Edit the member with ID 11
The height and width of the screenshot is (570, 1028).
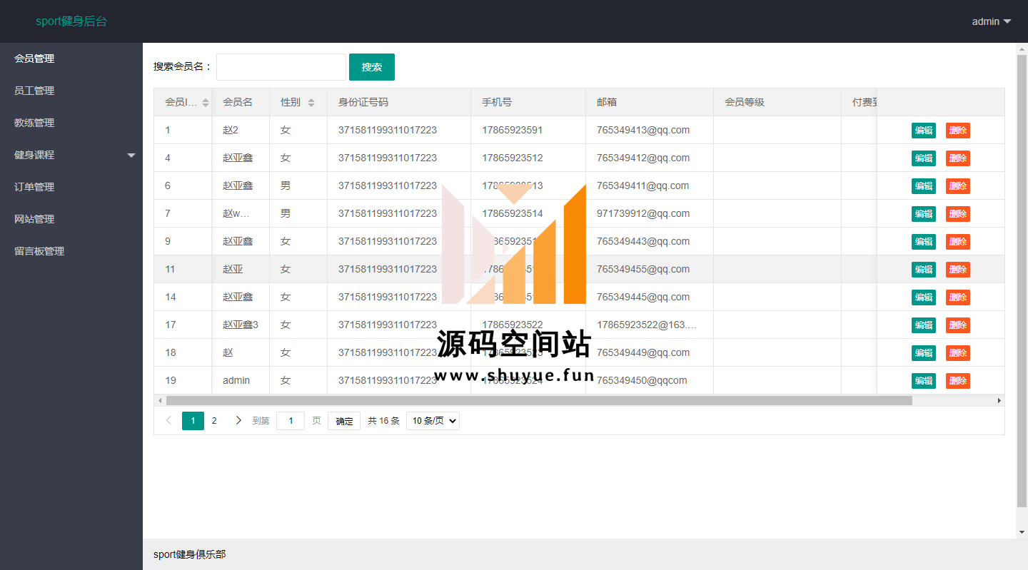[924, 270]
